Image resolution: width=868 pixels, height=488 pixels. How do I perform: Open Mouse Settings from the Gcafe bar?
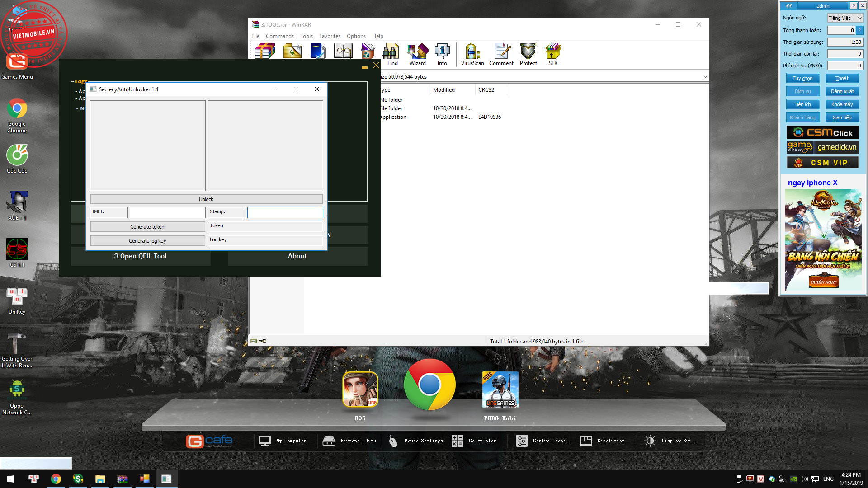coord(415,441)
